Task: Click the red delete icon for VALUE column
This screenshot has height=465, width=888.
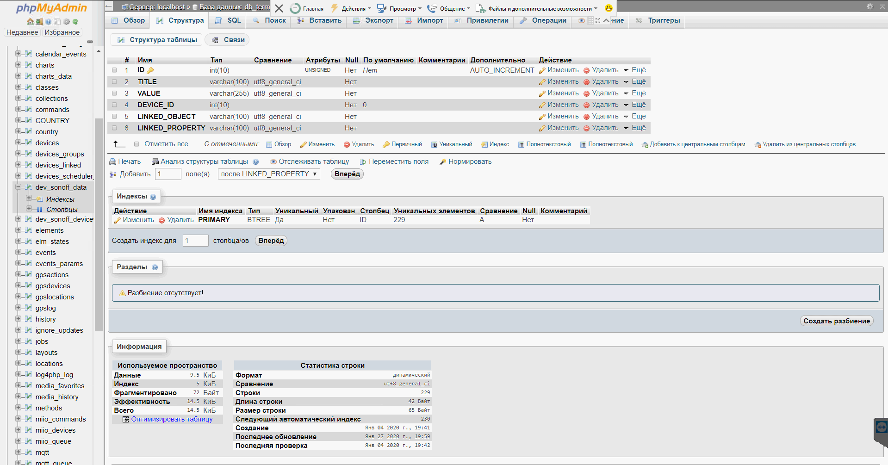Action: pyautogui.click(x=586, y=93)
